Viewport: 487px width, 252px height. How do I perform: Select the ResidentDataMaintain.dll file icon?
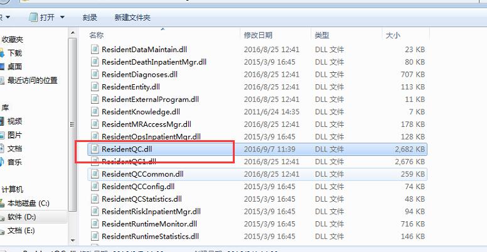pos(95,50)
